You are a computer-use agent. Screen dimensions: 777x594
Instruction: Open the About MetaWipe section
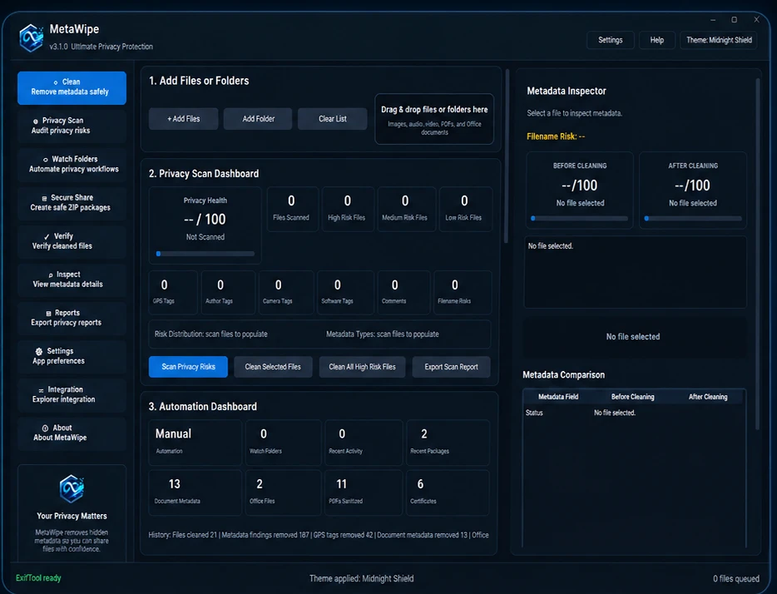(72, 433)
